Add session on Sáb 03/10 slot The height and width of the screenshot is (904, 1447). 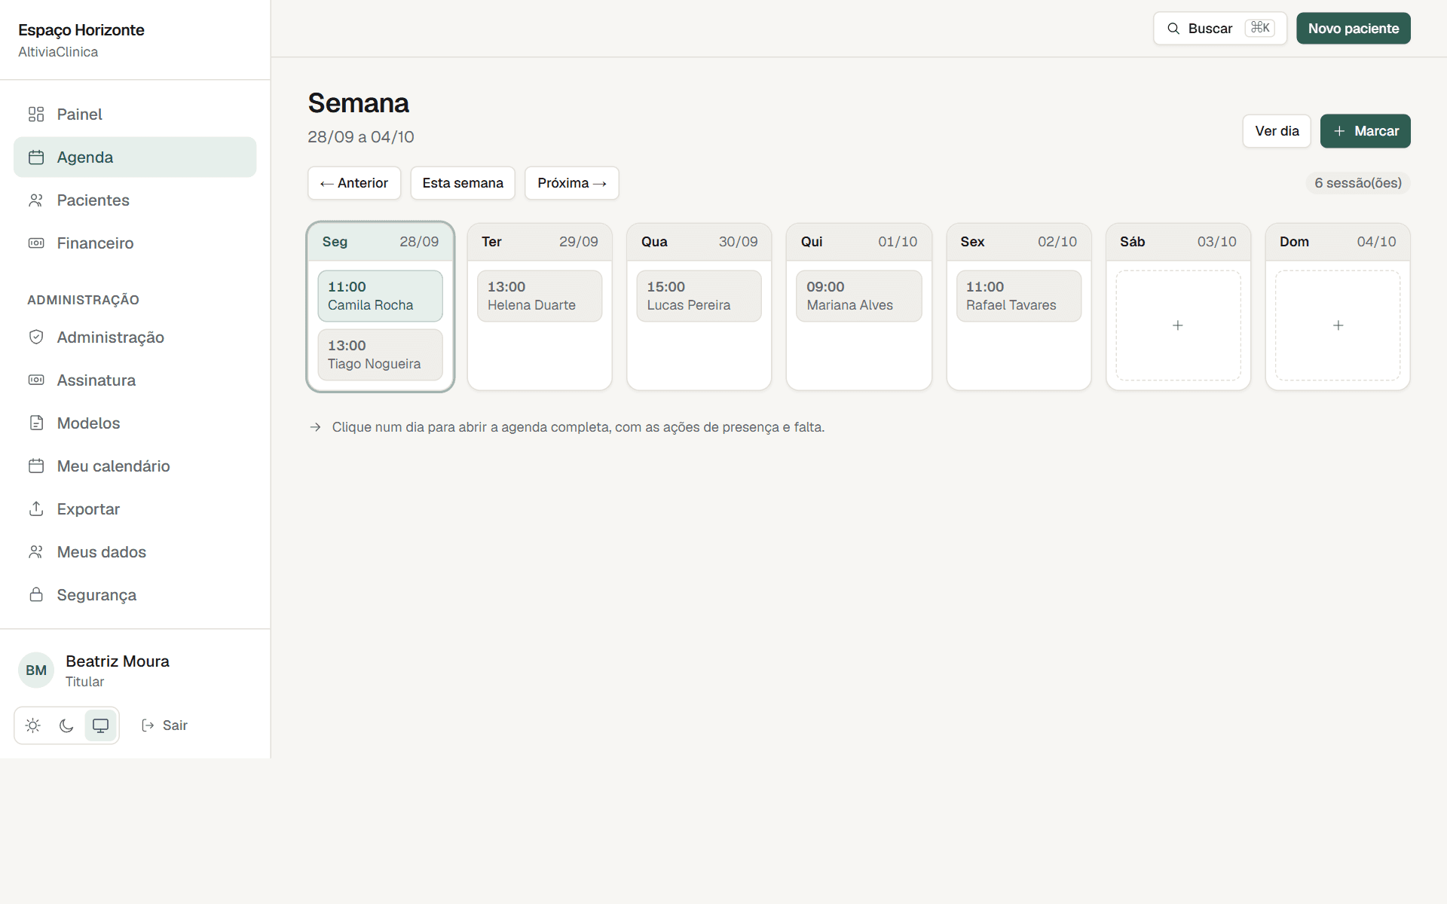click(1178, 325)
